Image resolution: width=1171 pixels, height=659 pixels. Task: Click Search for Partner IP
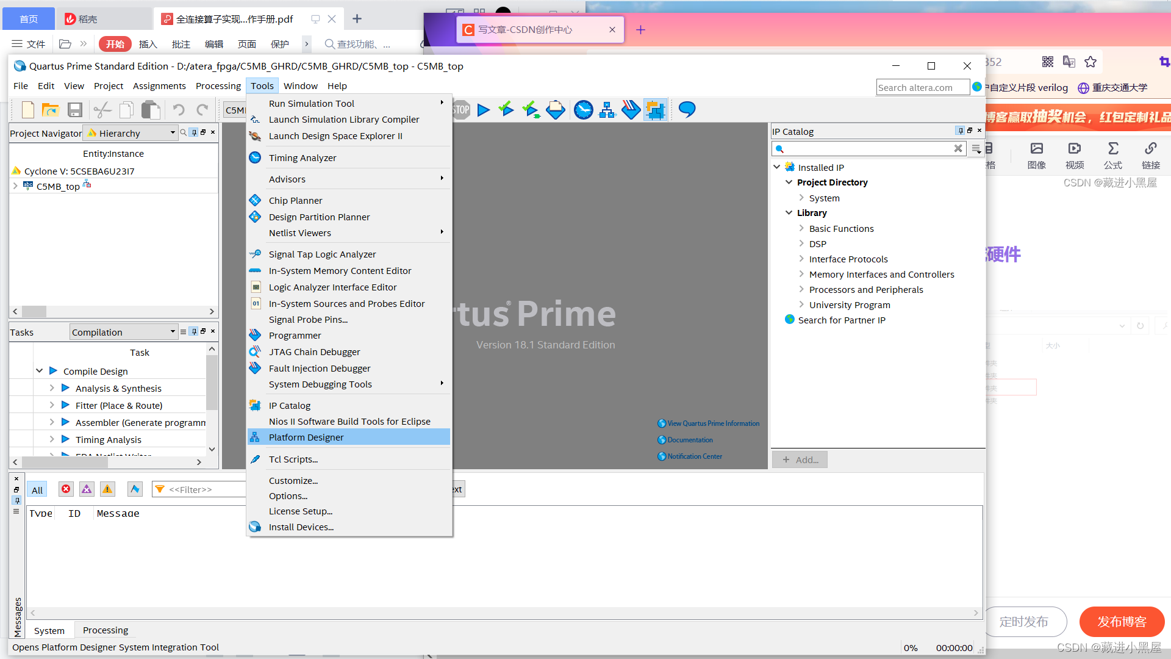(842, 320)
